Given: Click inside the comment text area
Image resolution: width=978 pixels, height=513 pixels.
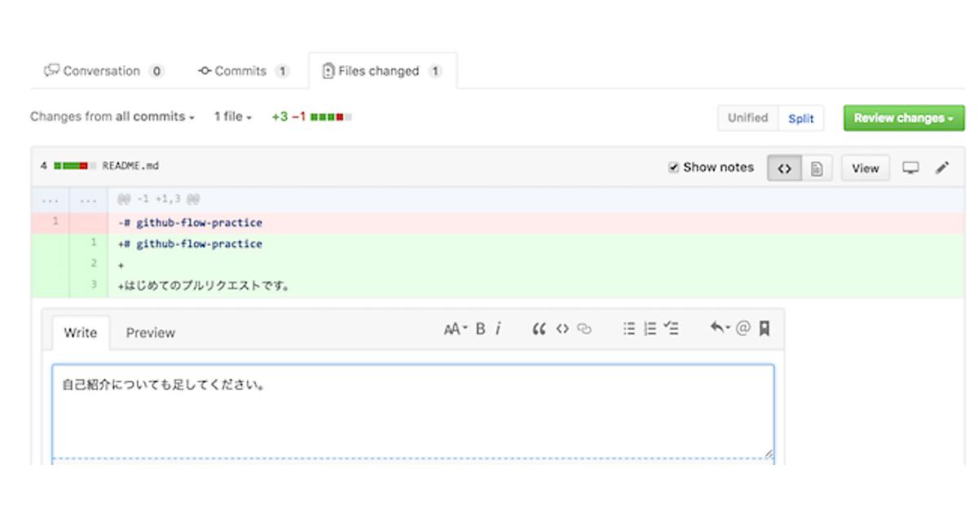Looking at the screenshot, I should pos(412,411).
